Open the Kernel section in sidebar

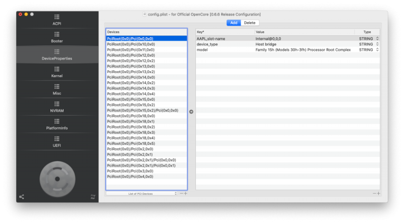[57, 72]
